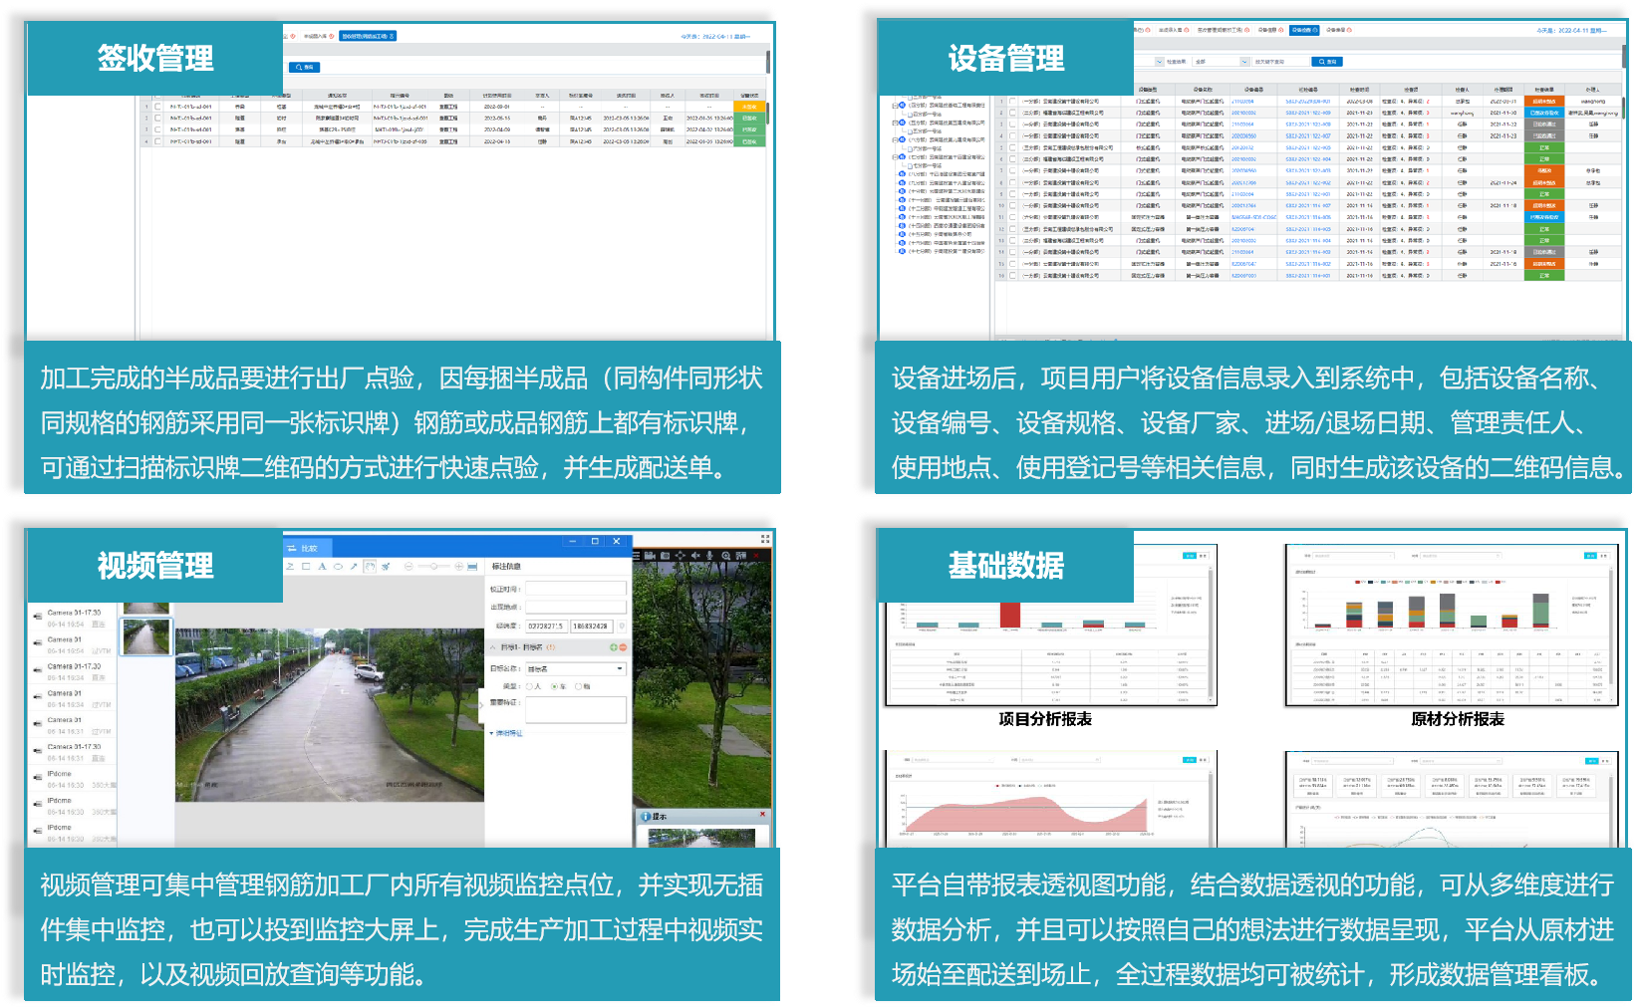Click the zoom slider handle in the video toolbar
The height and width of the screenshot is (1008, 1640).
[x=433, y=567]
